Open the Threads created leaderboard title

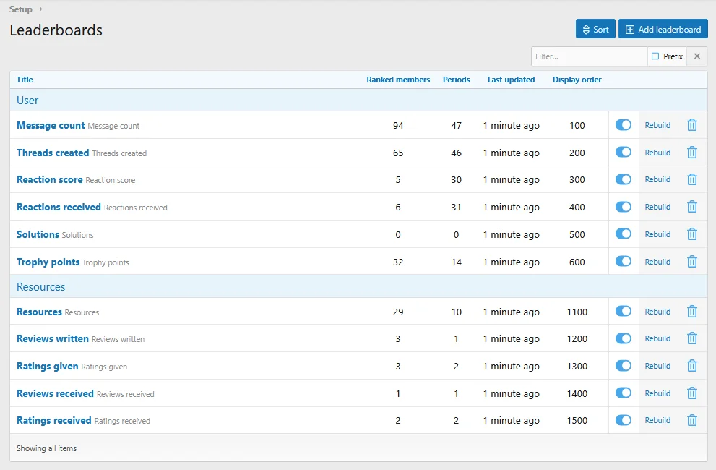(53, 153)
